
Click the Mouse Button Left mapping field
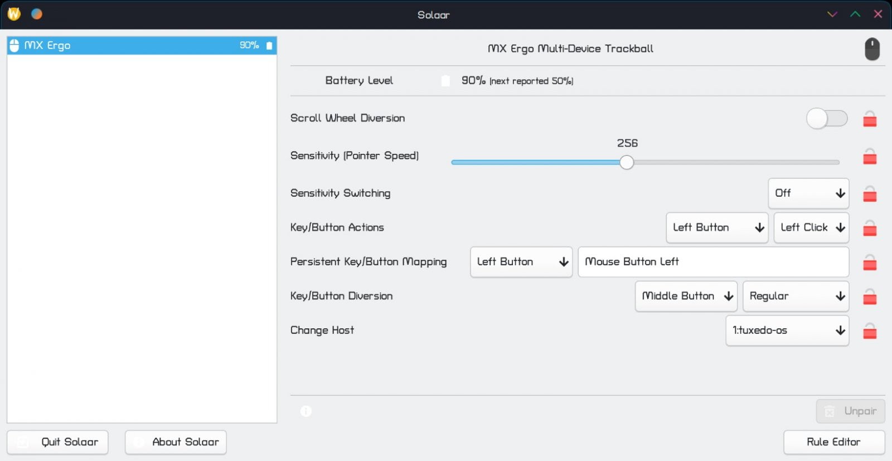pyautogui.click(x=713, y=262)
